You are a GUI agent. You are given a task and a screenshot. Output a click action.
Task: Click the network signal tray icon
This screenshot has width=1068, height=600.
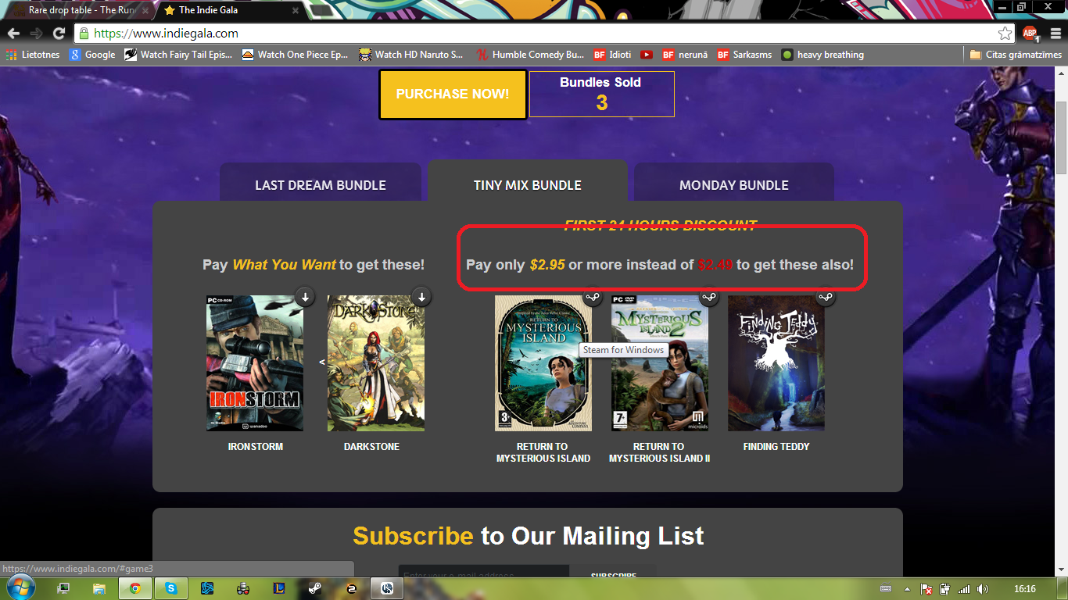[x=964, y=589]
